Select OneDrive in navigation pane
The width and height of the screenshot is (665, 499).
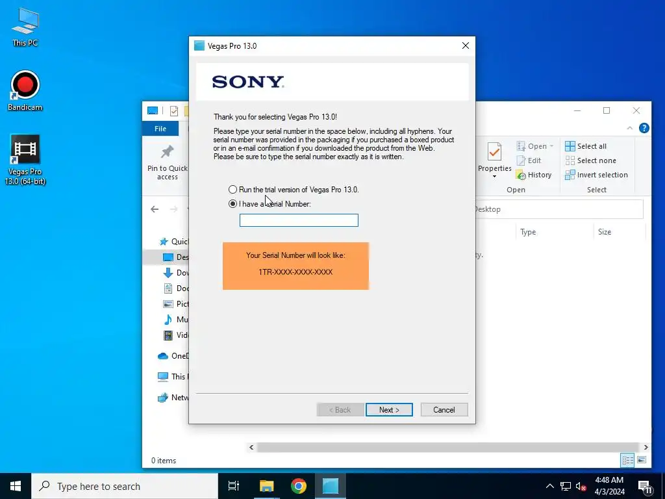[x=173, y=356]
